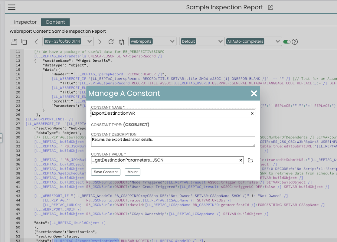Open the version dropdown 109 - 23/06/20

(68, 41)
